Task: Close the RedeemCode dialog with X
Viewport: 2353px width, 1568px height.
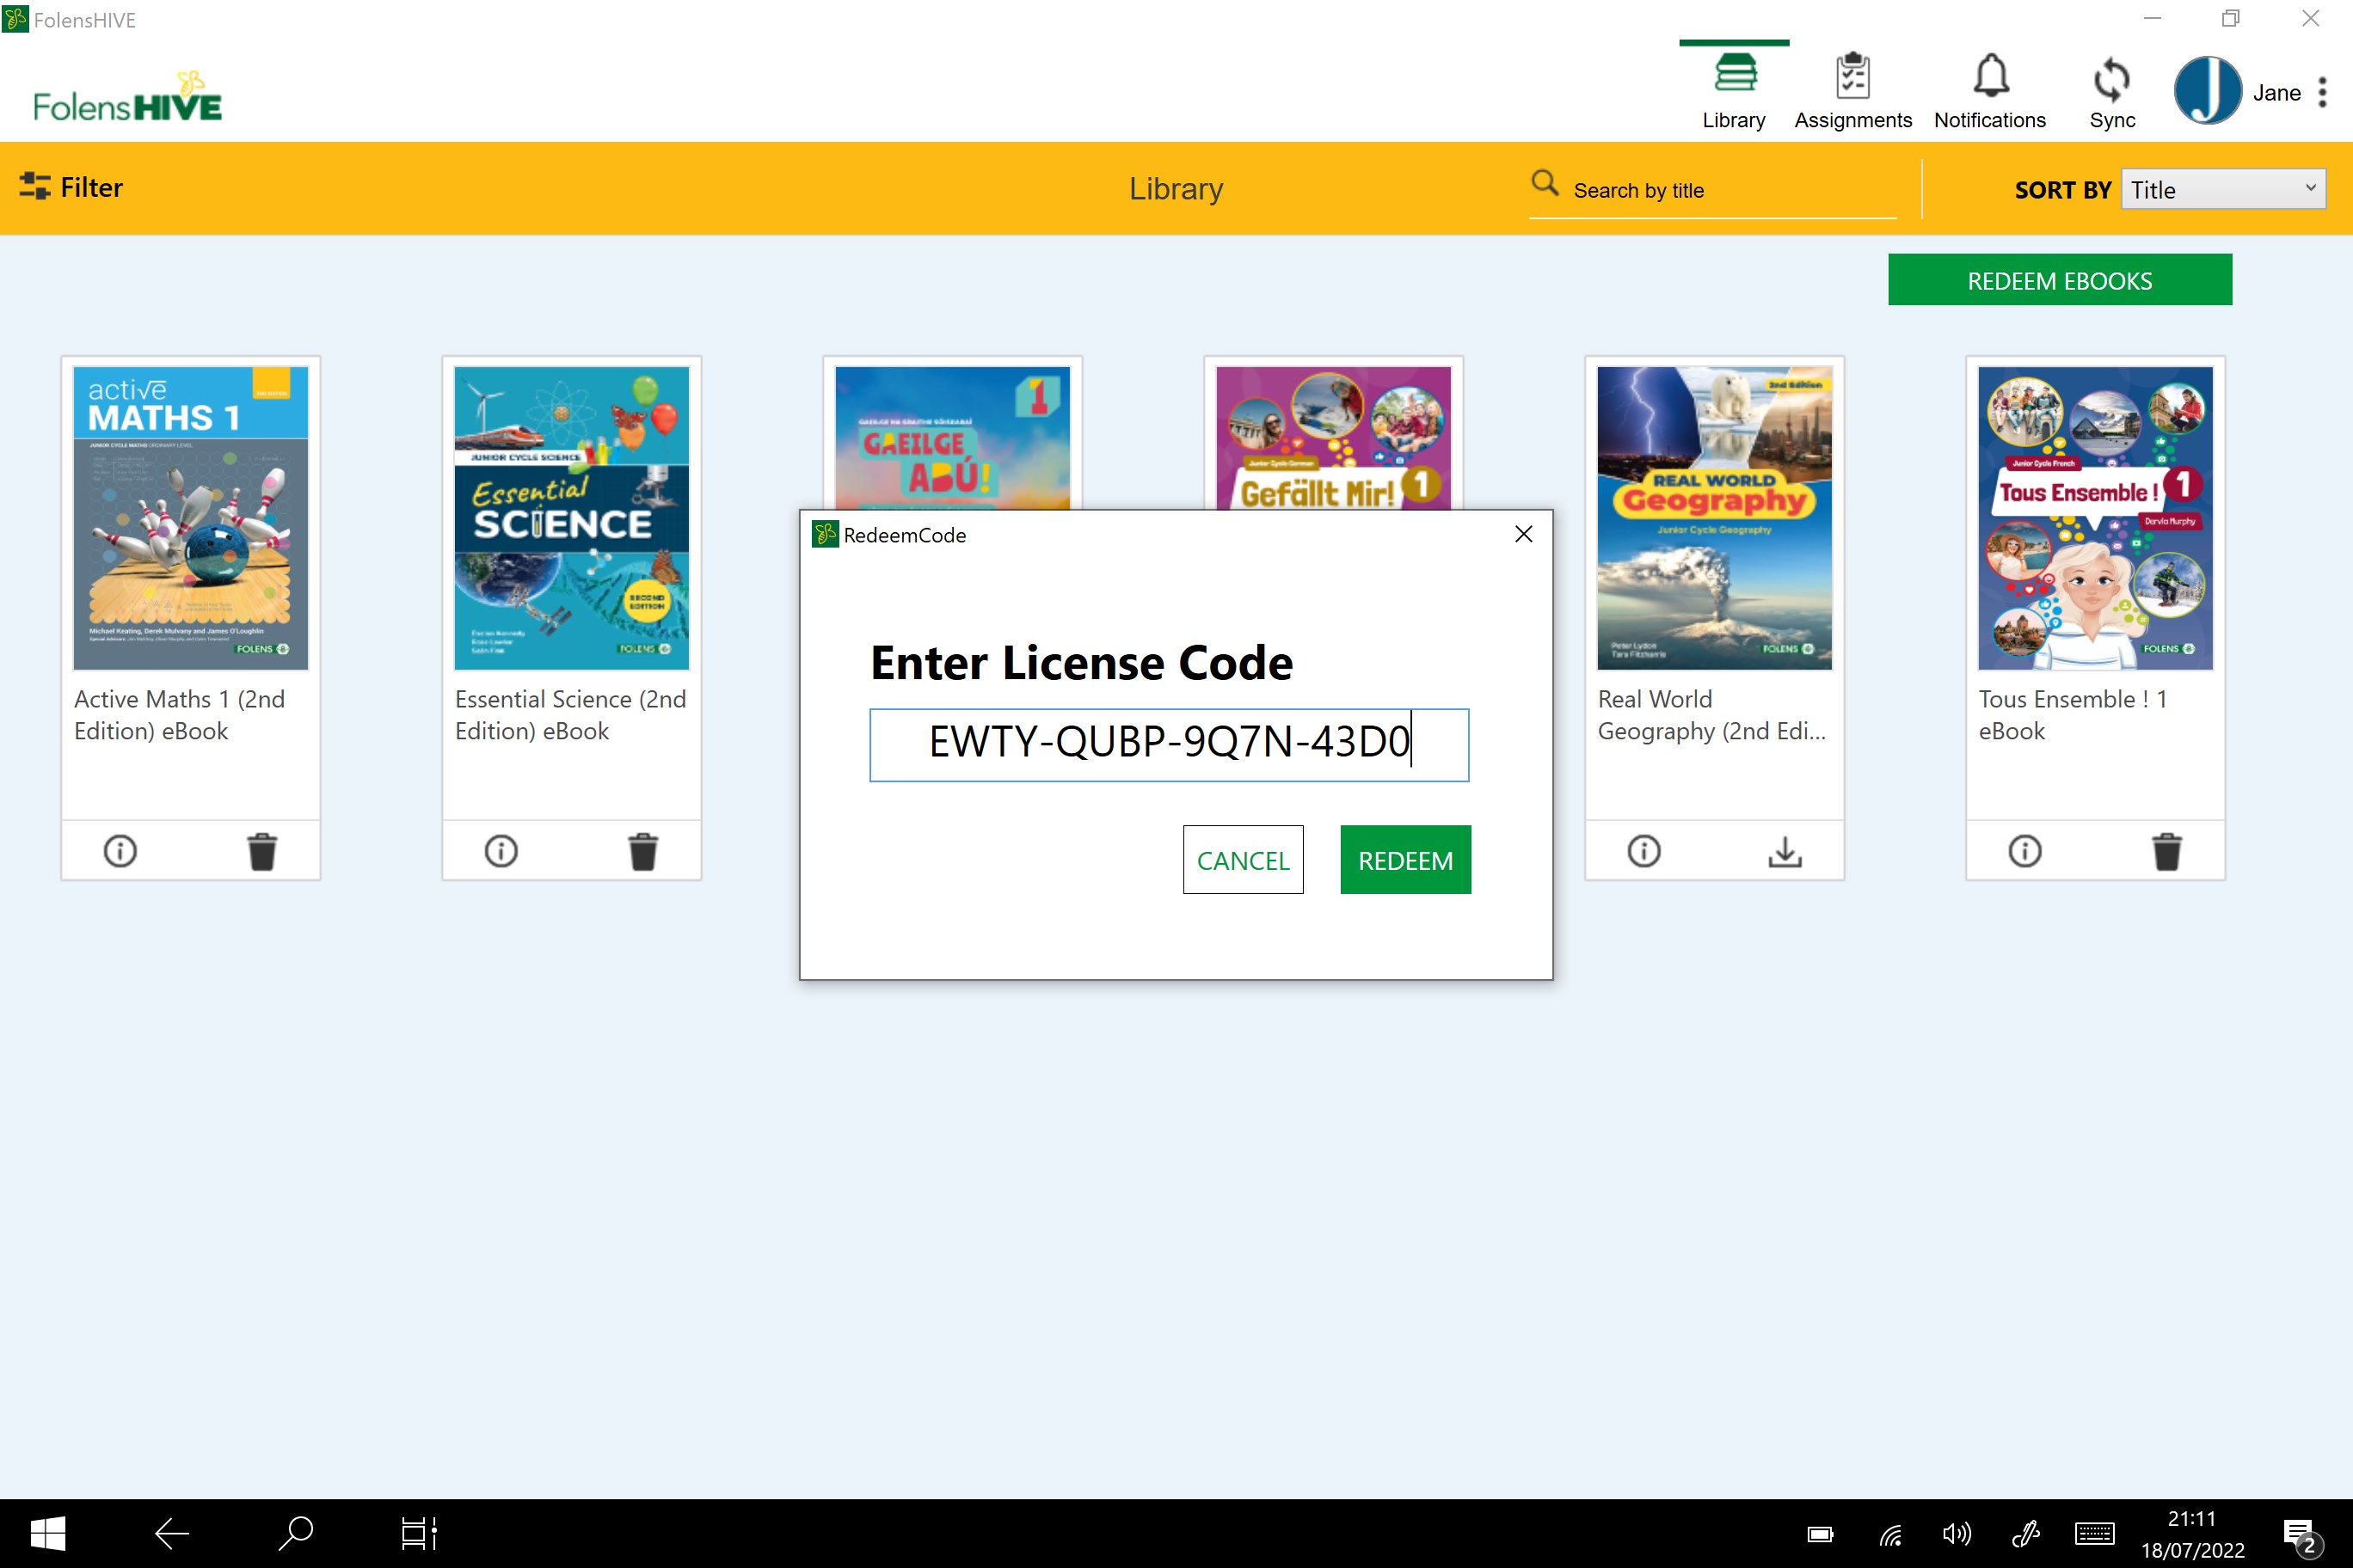Action: point(1522,534)
